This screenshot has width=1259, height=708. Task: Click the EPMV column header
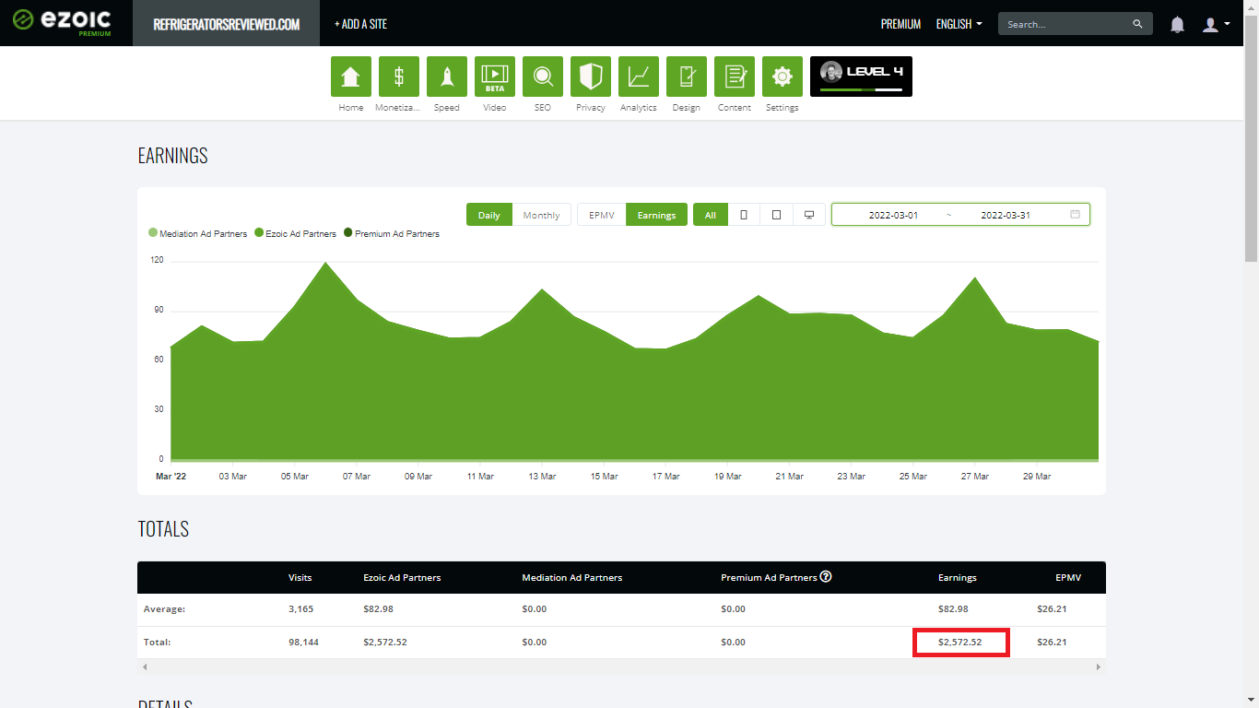click(1067, 577)
